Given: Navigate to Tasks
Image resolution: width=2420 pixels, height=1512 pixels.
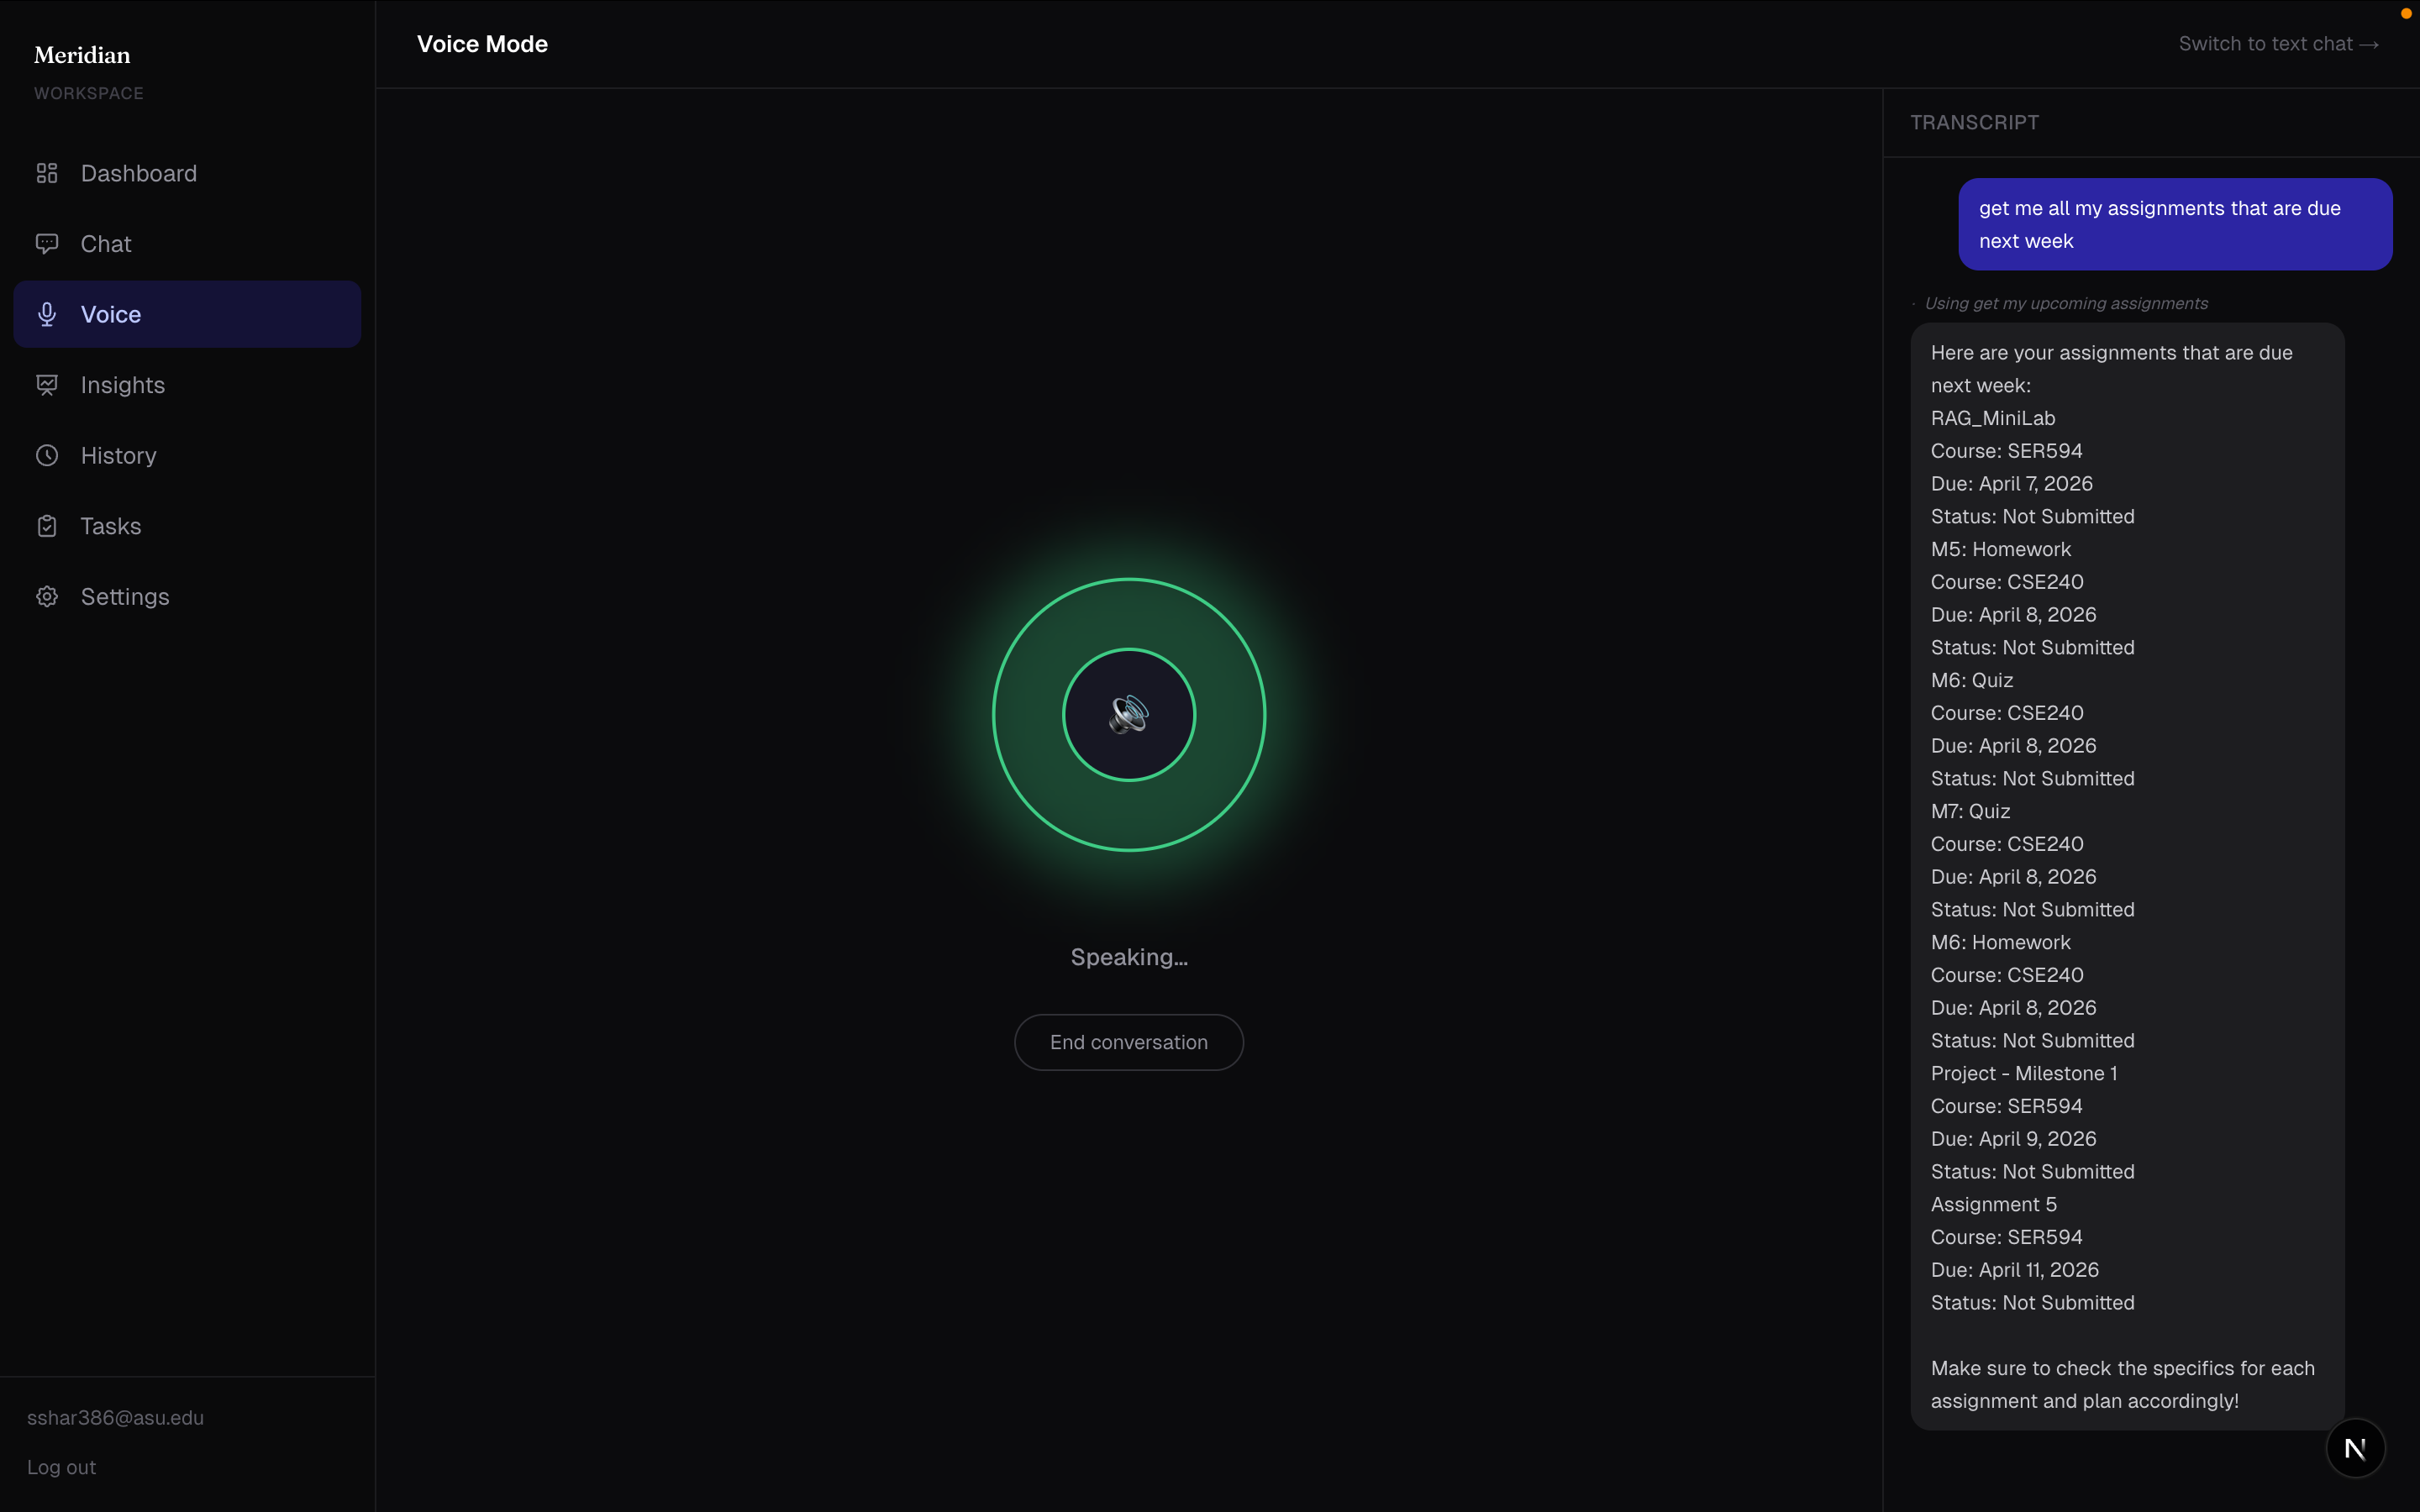Looking at the screenshot, I should pos(111,526).
